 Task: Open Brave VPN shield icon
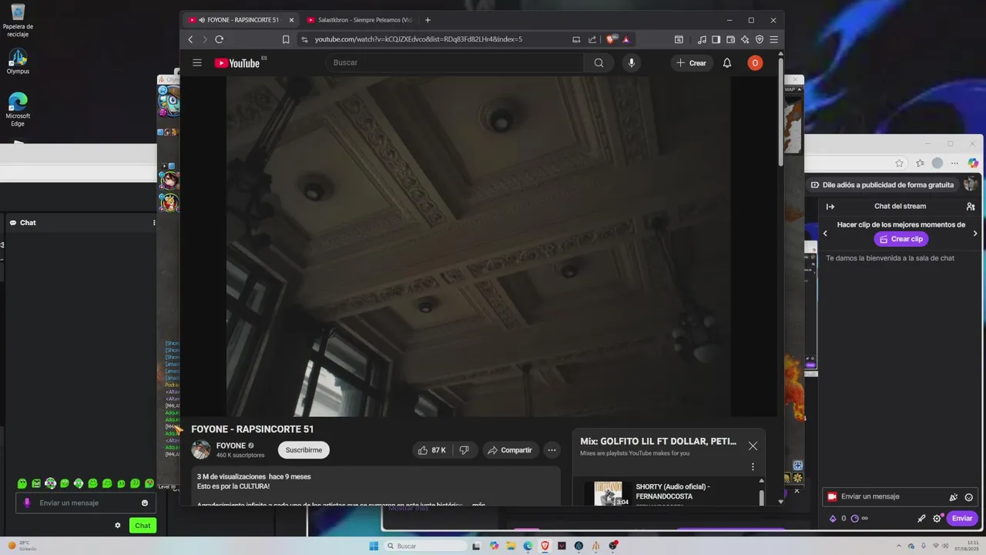click(760, 39)
